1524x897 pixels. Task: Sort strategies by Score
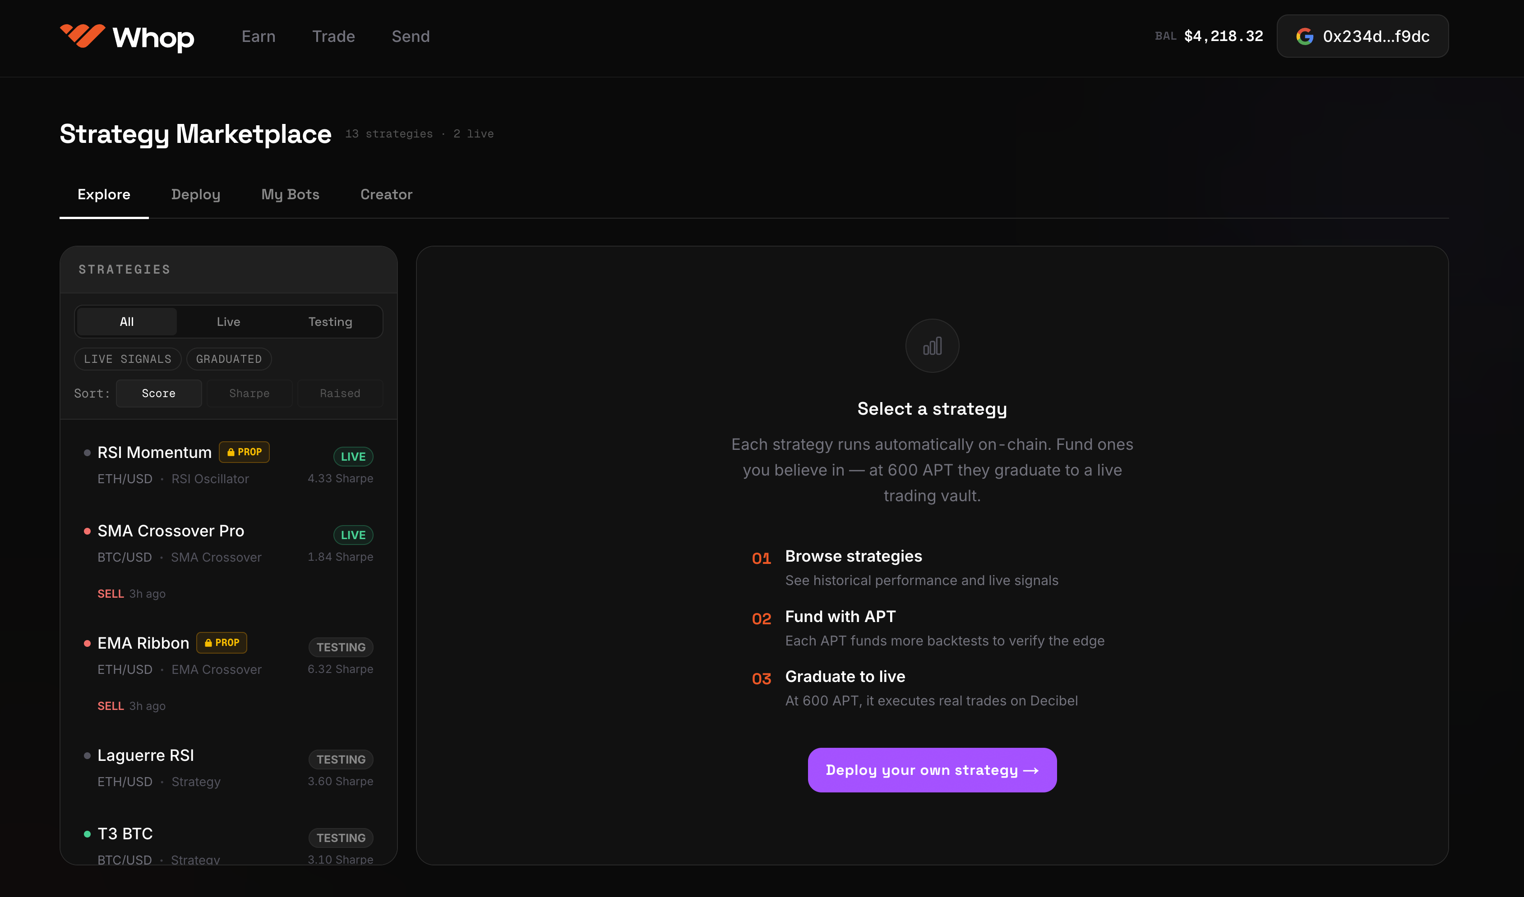(x=158, y=394)
